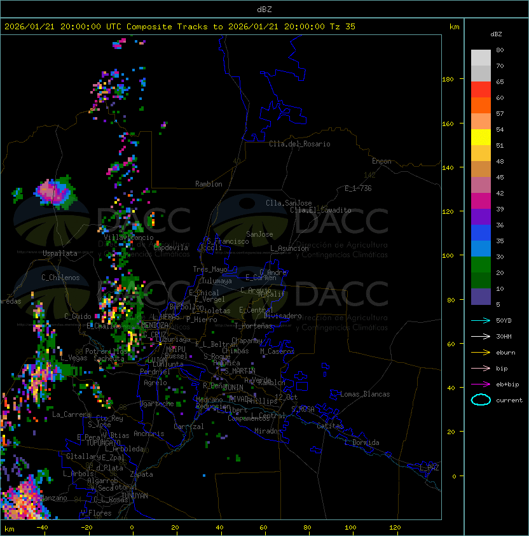Click the yellow eburn arrow in legend

pyautogui.click(x=481, y=353)
